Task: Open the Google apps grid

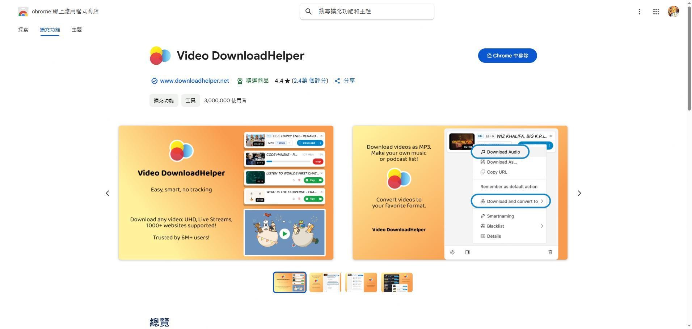Action: pos(656,12)
